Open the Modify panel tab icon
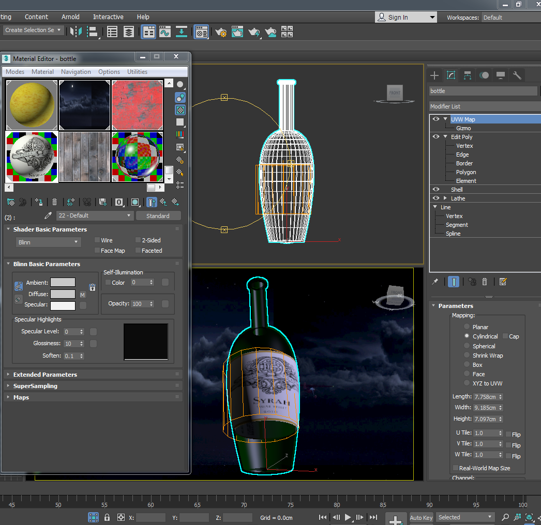Screen dimensions: 541x525 450,75
